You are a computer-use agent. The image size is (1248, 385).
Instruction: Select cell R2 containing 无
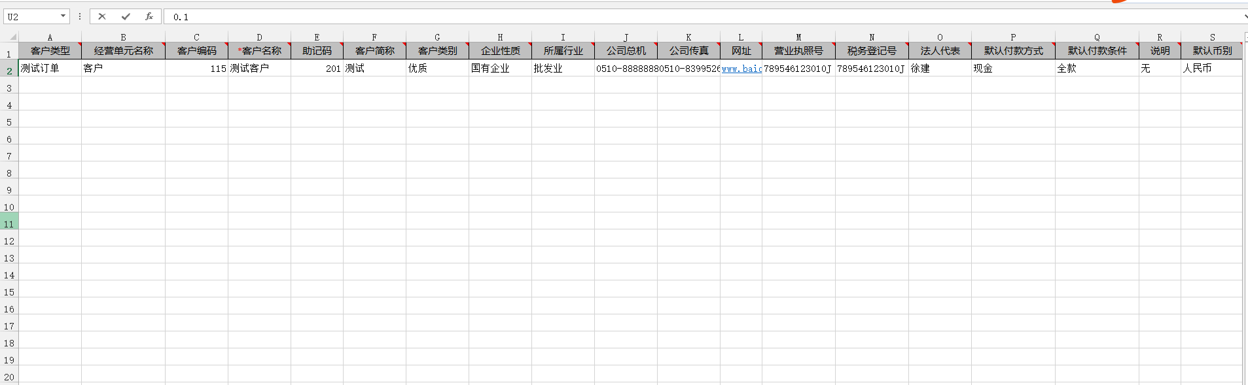click(1160, 68)
